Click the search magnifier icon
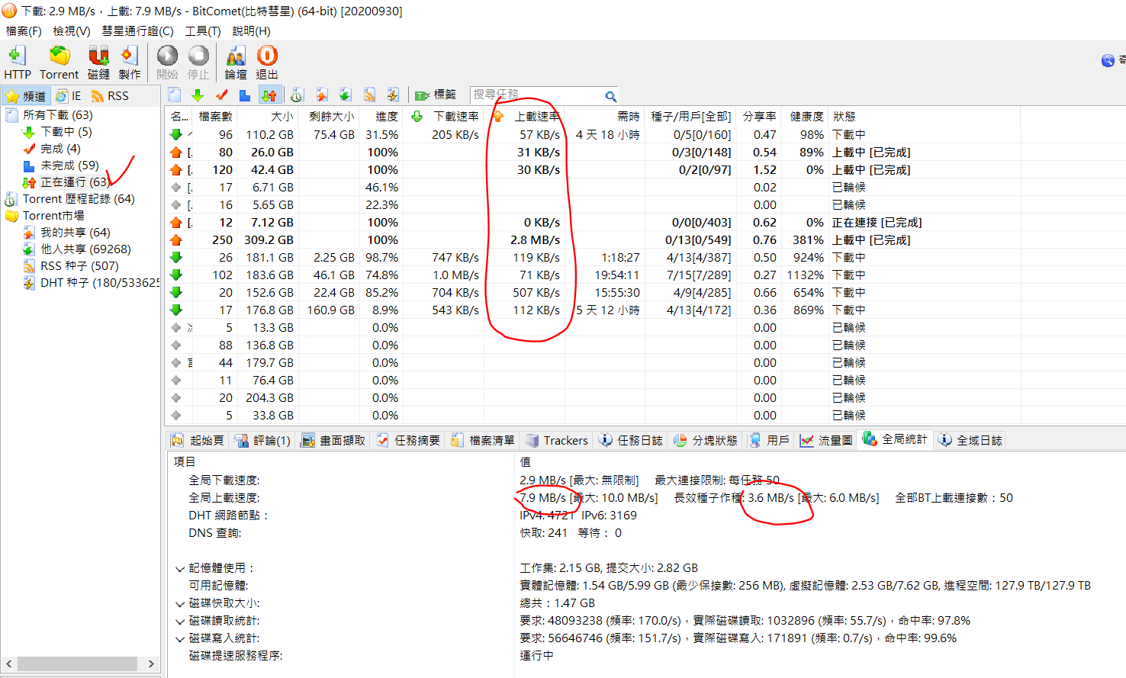 [611, 96]
